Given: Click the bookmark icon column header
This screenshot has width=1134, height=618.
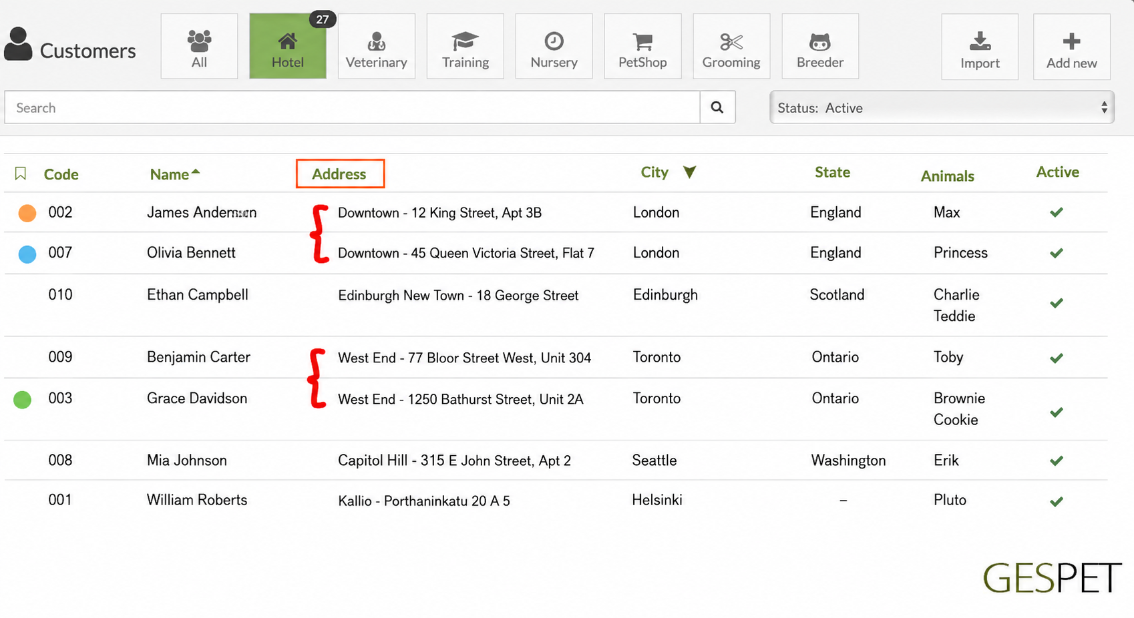Looking at the screenshot, I should tap(21, 174).
